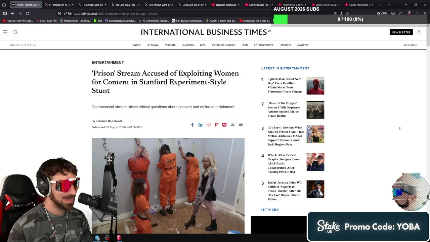
Task: Share the article on Flipboard
Action: 217,125
